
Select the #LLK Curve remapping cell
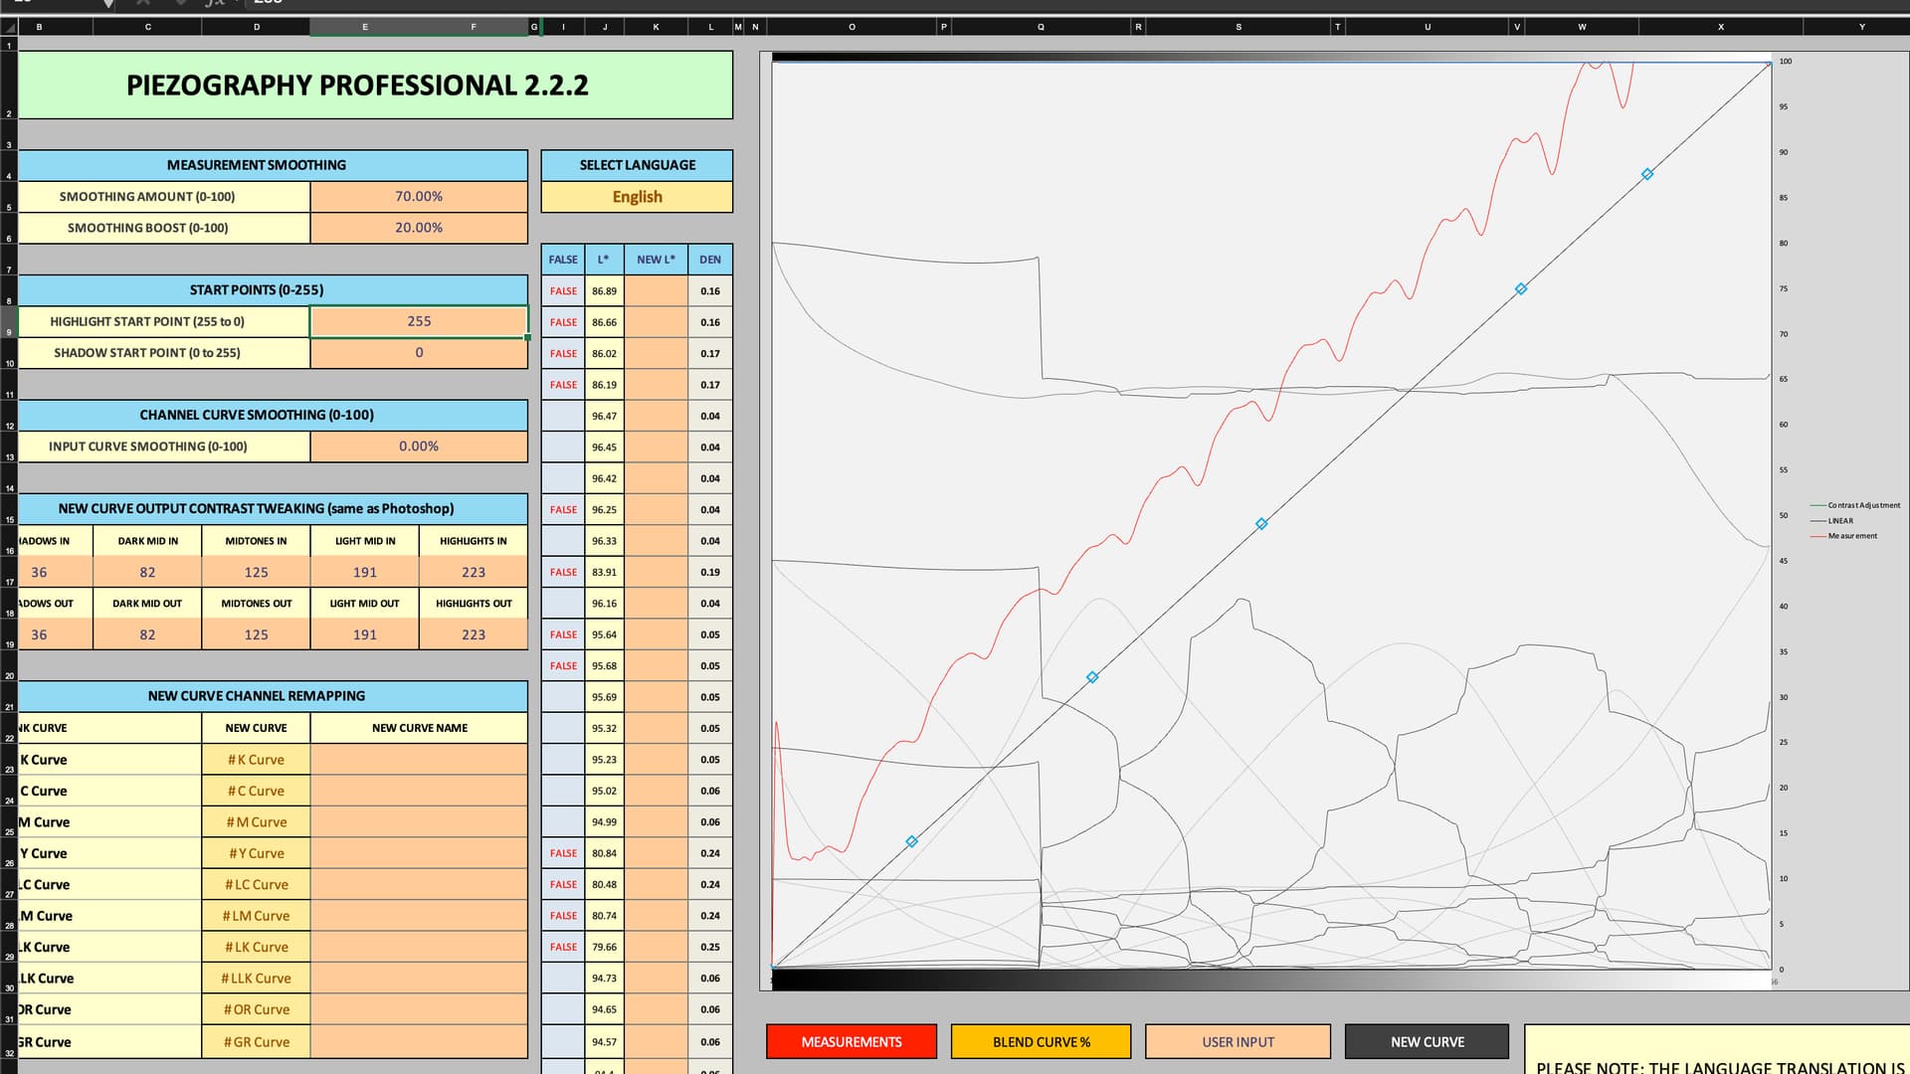pyautogui.click(x=256, y=979)
